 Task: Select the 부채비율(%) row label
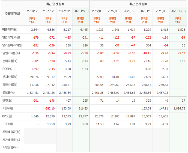tap(10, 77)
